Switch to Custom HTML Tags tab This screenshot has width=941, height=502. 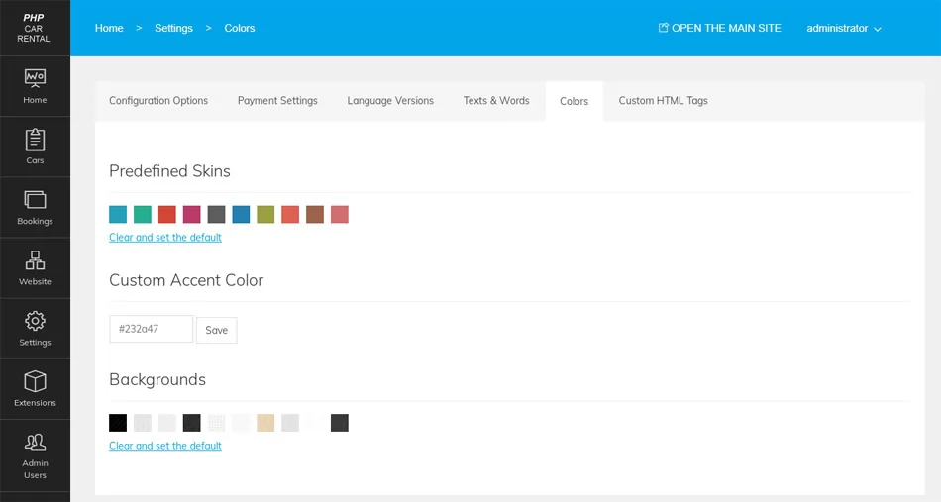click(x=663, y=101)
